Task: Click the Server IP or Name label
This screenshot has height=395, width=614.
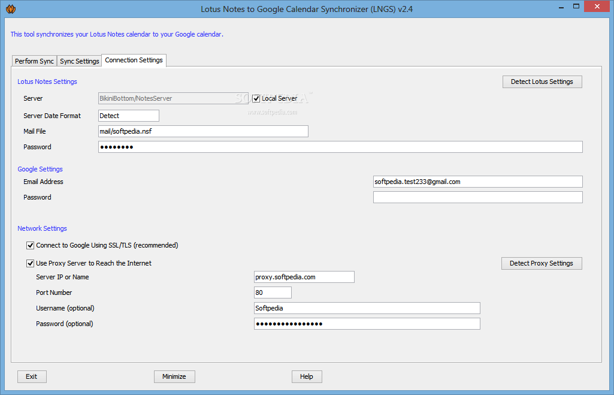Action: click(62, 277)
